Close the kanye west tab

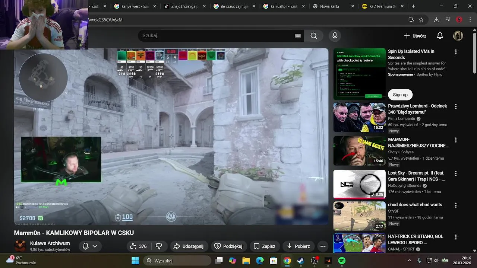[x=155, y=6]
